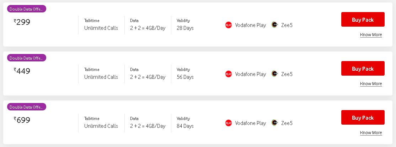Click Double Data Offer badge on ₹699 pack
The height and width of the screenshot is (147, 396).
tap(27, 107)
